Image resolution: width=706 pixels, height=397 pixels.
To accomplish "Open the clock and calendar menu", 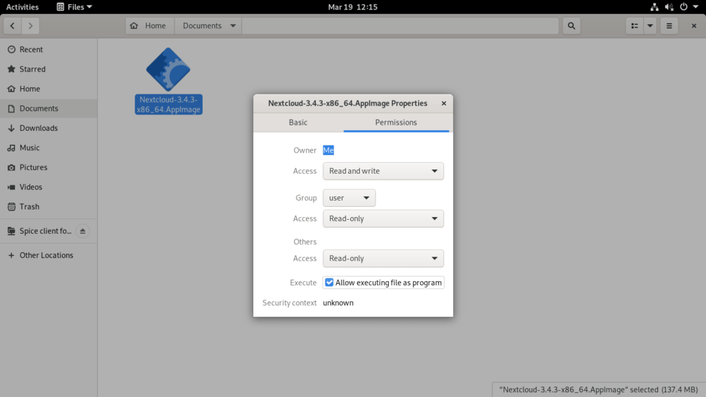I will tap(353, 7).
